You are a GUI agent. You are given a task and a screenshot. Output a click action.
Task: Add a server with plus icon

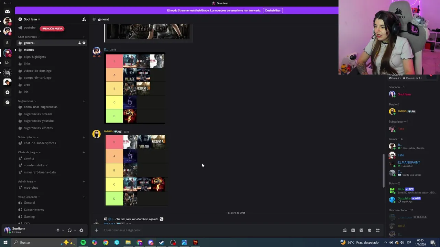point(7,92)
